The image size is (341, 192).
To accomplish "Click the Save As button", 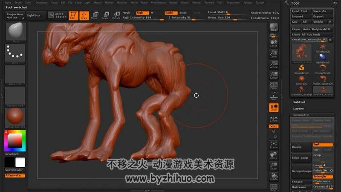I will (323, 11).
